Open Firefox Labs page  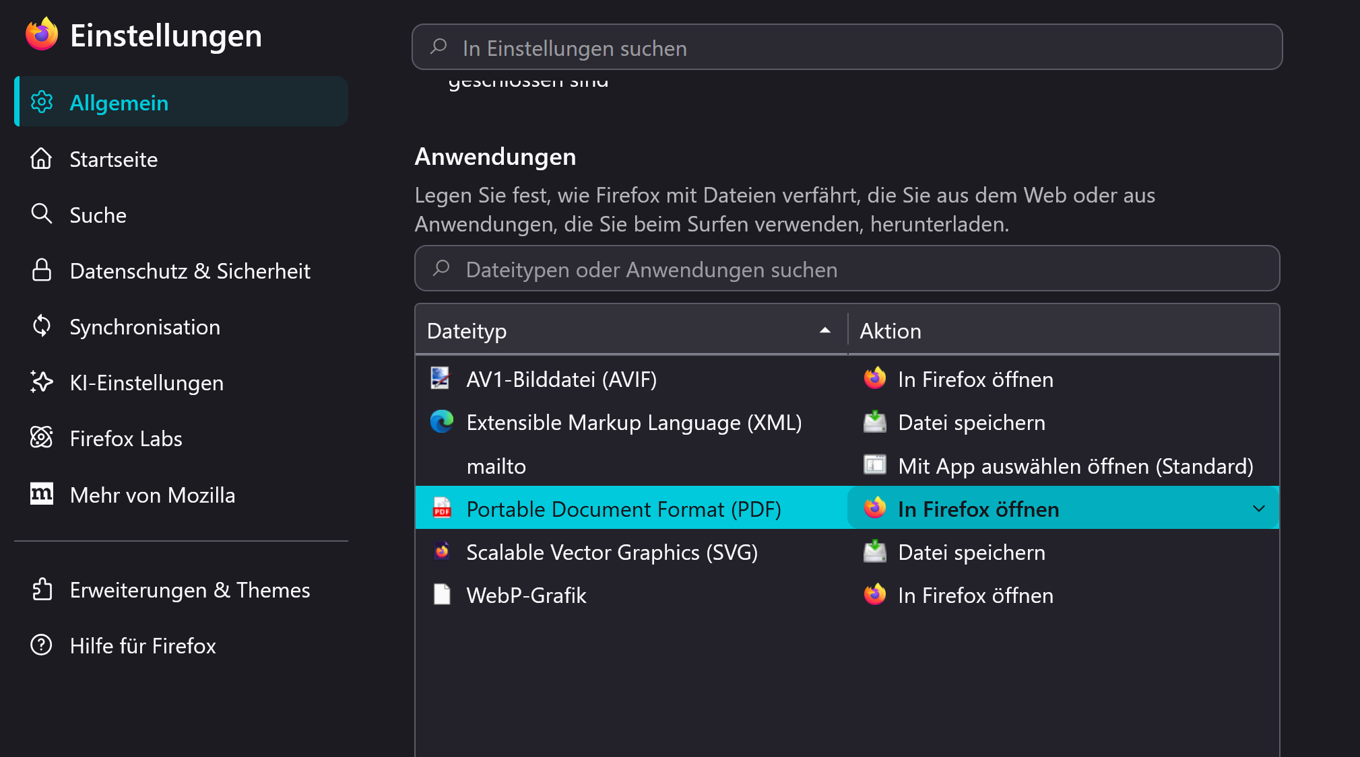pyautogui.click(x=181, y=438)
